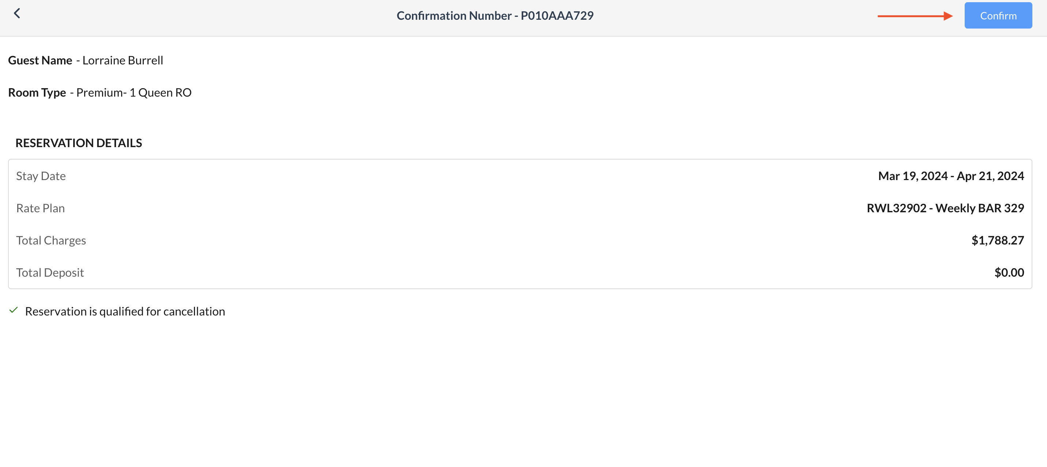The width and height of the screenshot is (1047, 467).
Task: Click the guest name Lorraine Burrell
Action: pyautogui.click(x=122, y=60)
